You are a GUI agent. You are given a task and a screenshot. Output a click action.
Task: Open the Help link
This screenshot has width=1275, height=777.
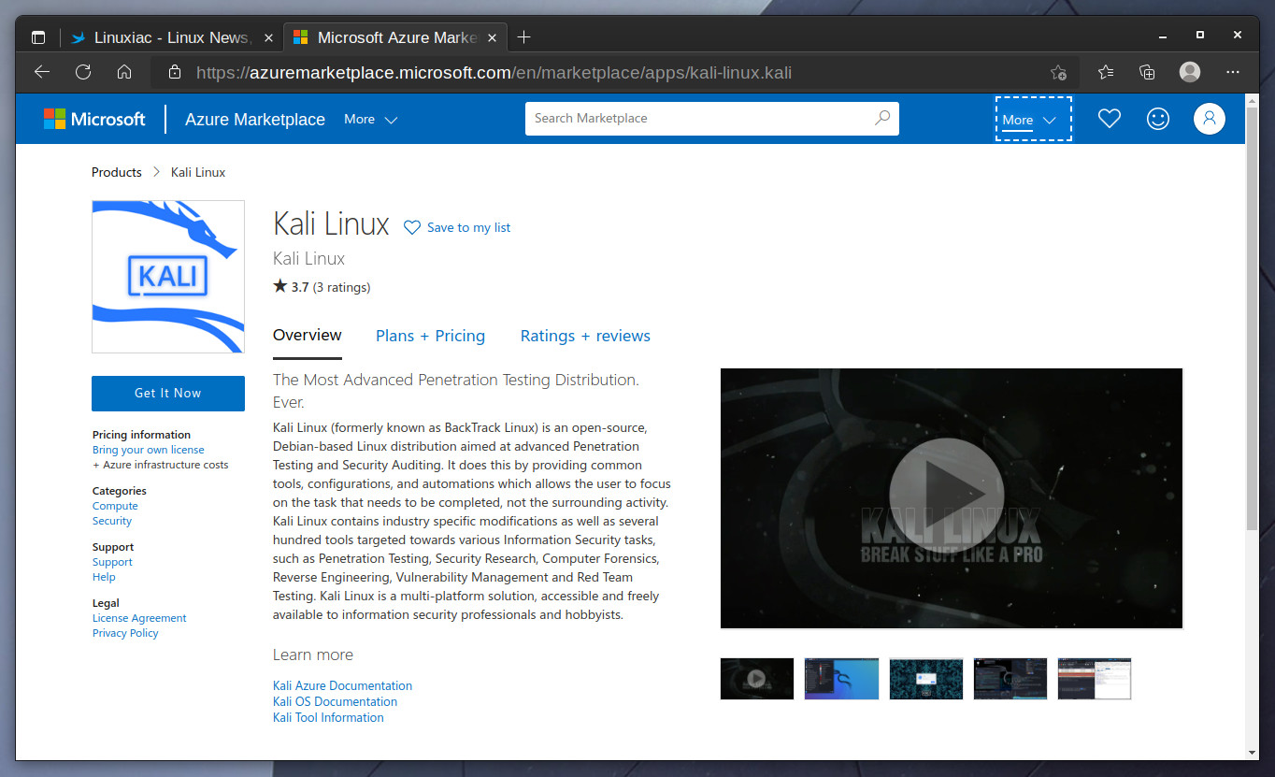104,577
